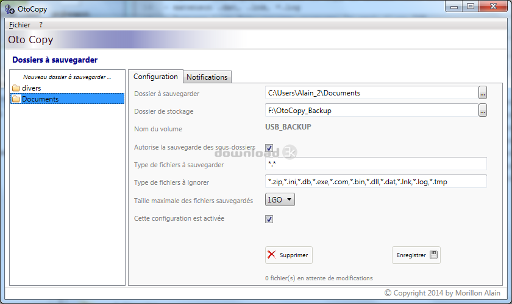Image resolution: width=512 pixels, height=304 pixels.
Task: Click the Dossier à sauvegarder path field
Action: [x=372, y=93]
